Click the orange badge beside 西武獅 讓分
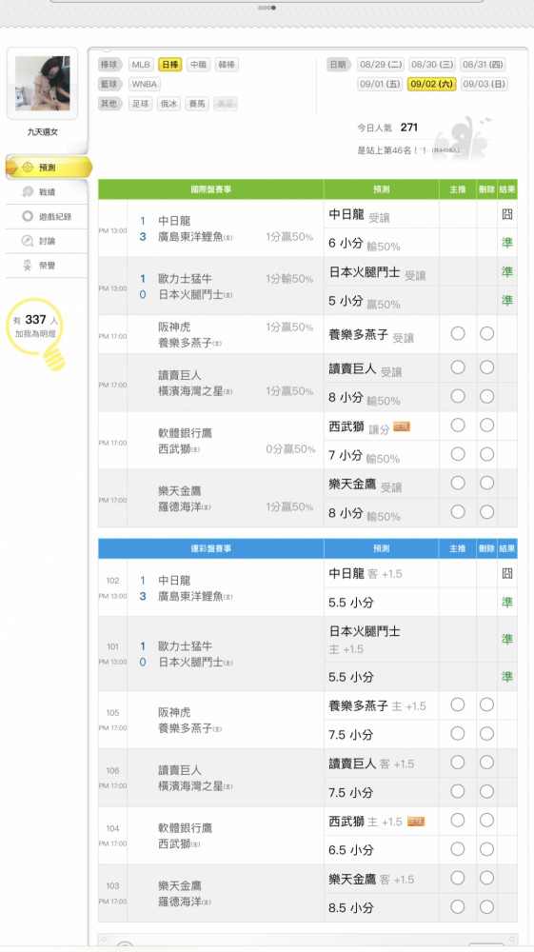 coord(402,426)
